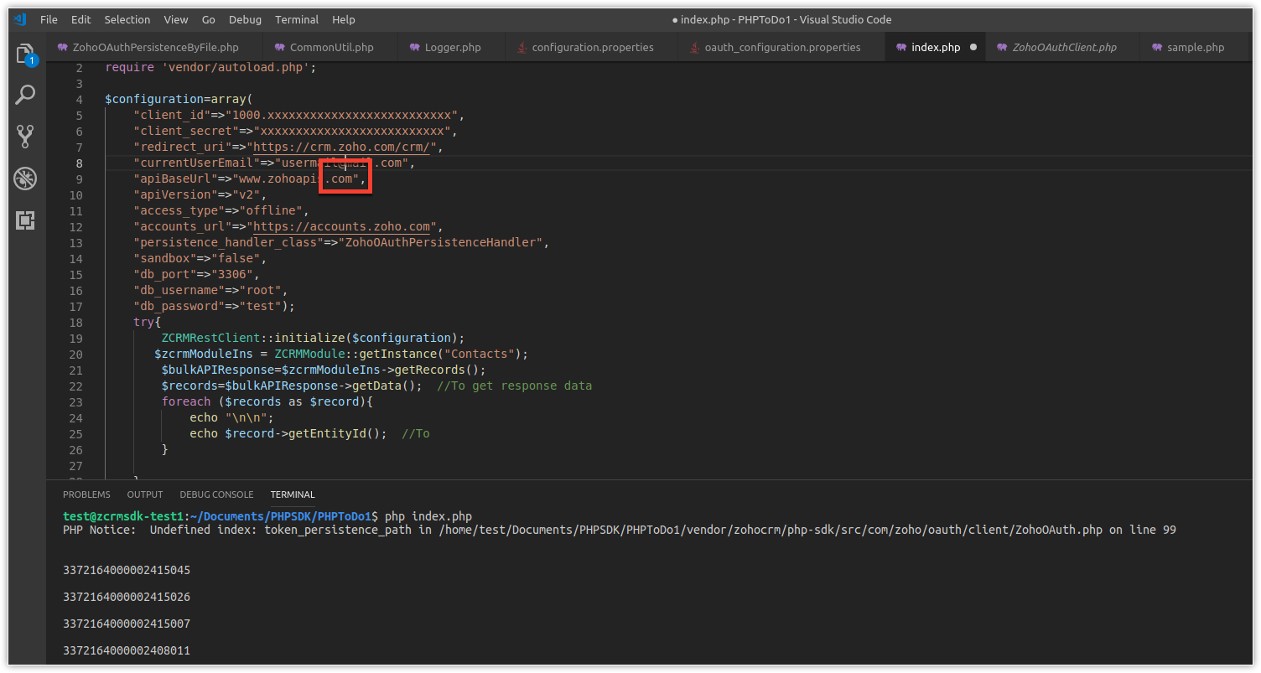
Task: Click "persistence_handler_class" key on line 13
Action: [x=229, y=242]
